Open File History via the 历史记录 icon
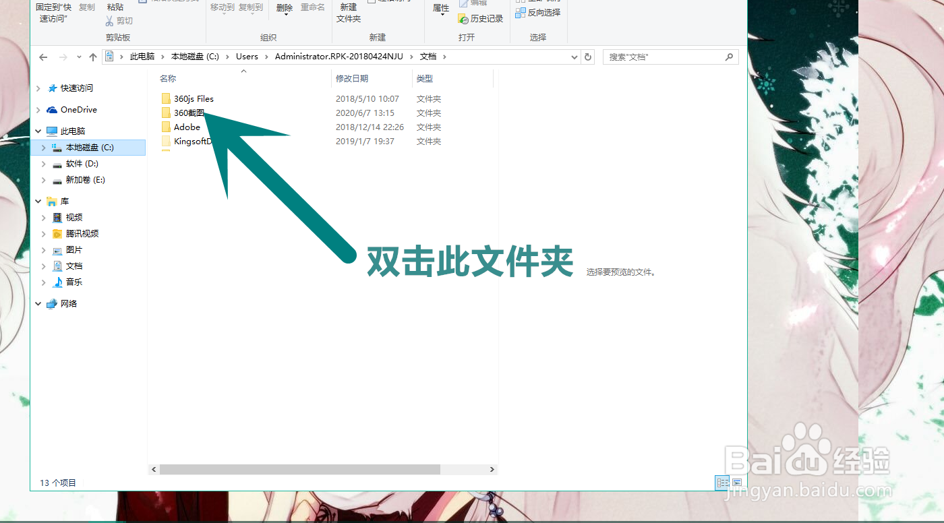This screenshot has width=944, height=523. pyautogui.click(x=480, y=18)
